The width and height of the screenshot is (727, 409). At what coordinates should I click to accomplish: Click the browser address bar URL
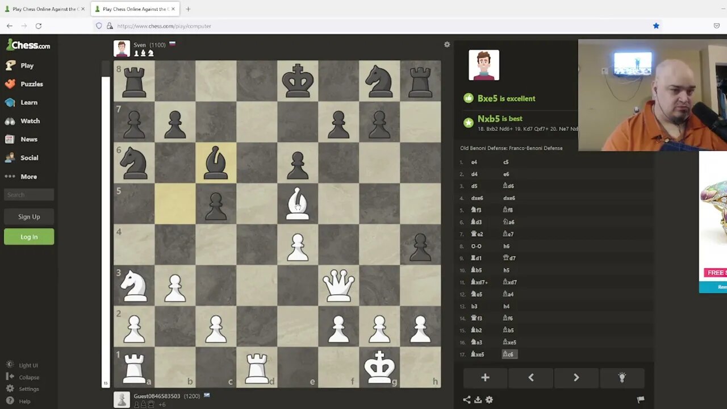[x=164, y=26]
